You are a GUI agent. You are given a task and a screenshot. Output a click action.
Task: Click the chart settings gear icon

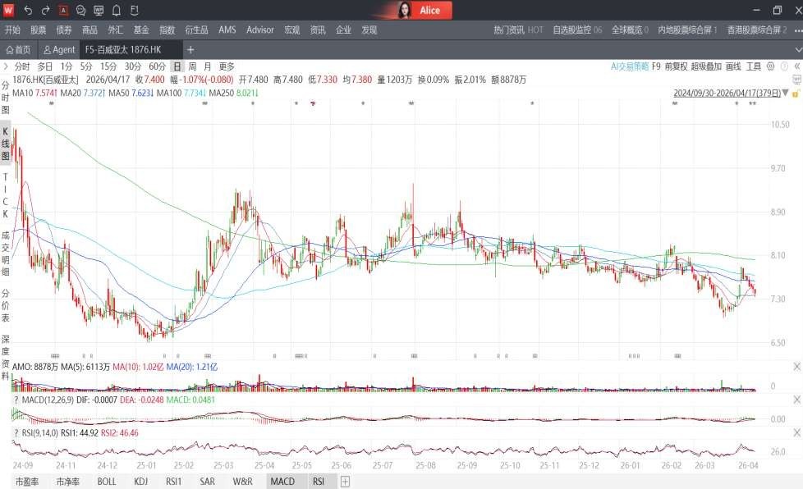[x=771, y=66]
